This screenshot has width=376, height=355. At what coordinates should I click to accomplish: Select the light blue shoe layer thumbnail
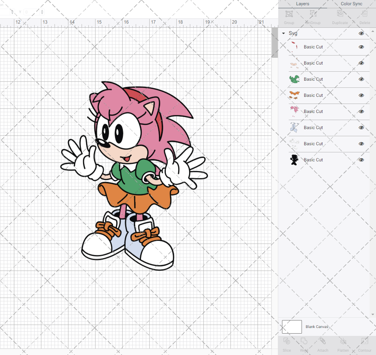294,128
